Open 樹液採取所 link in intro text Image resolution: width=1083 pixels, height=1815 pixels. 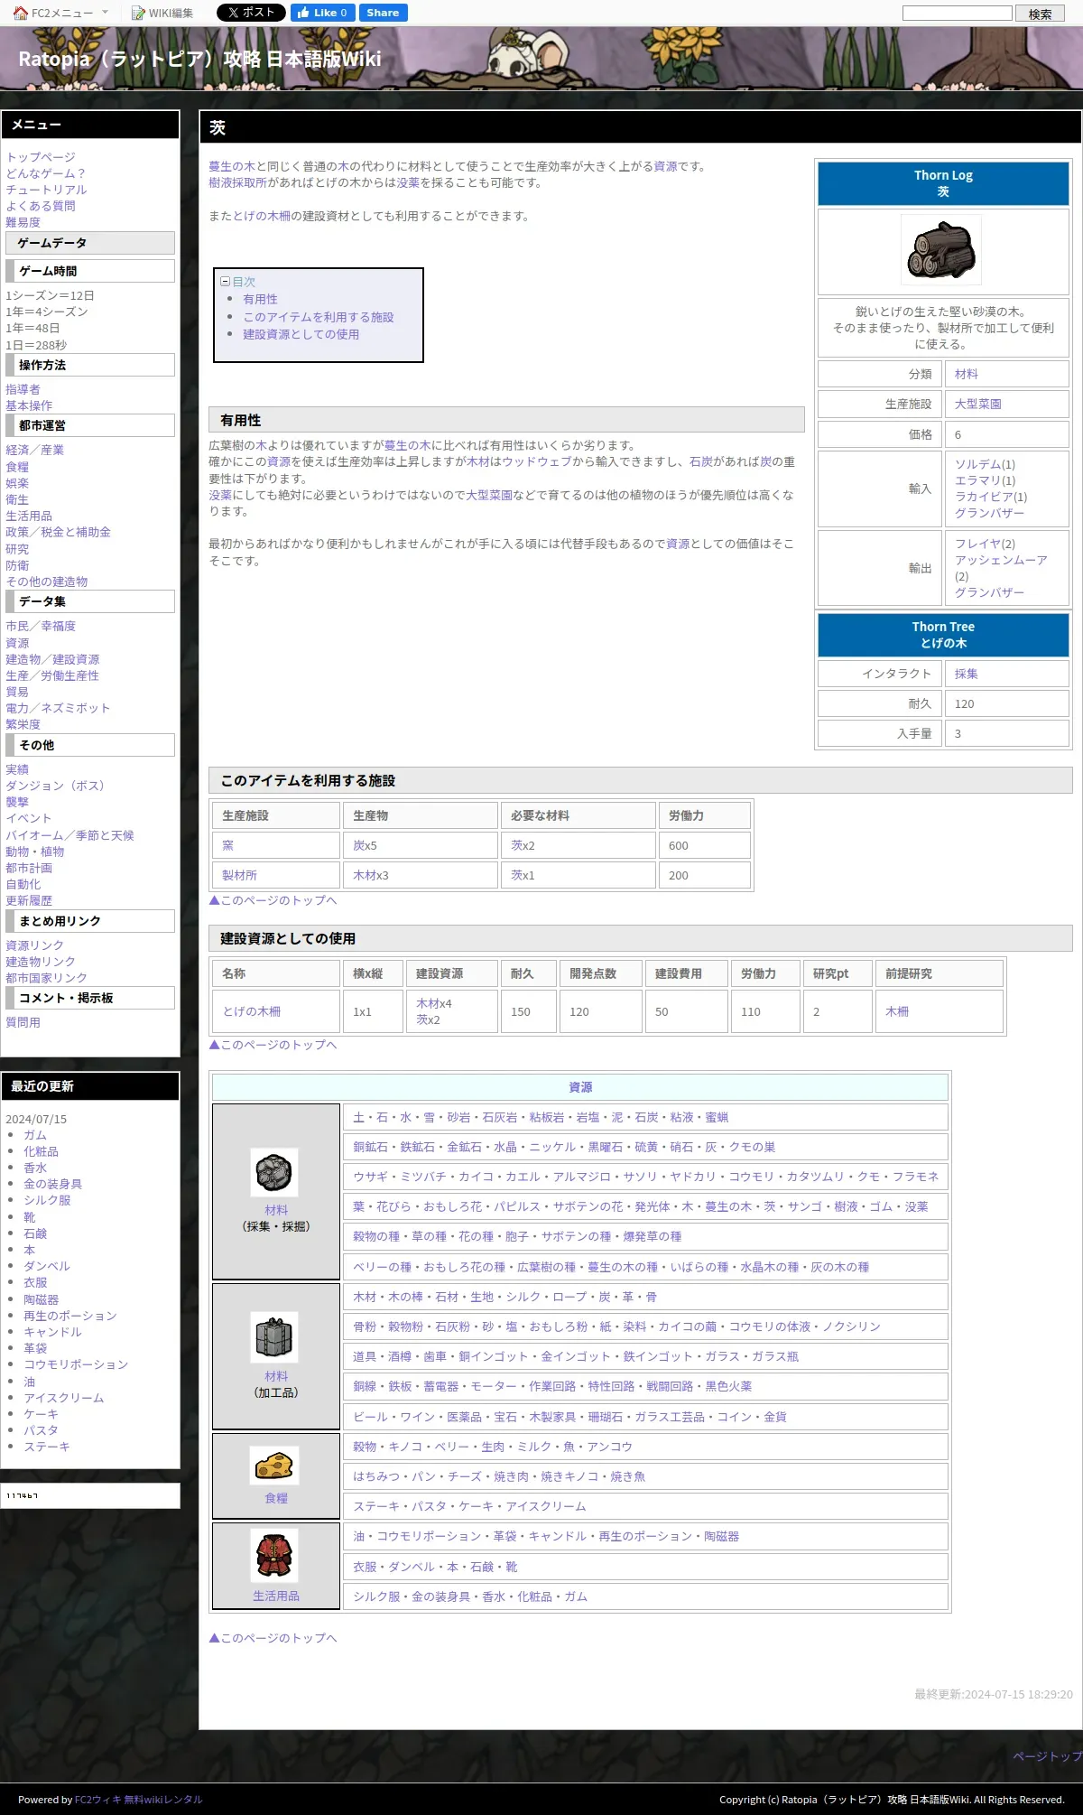[x=237, y=182]
